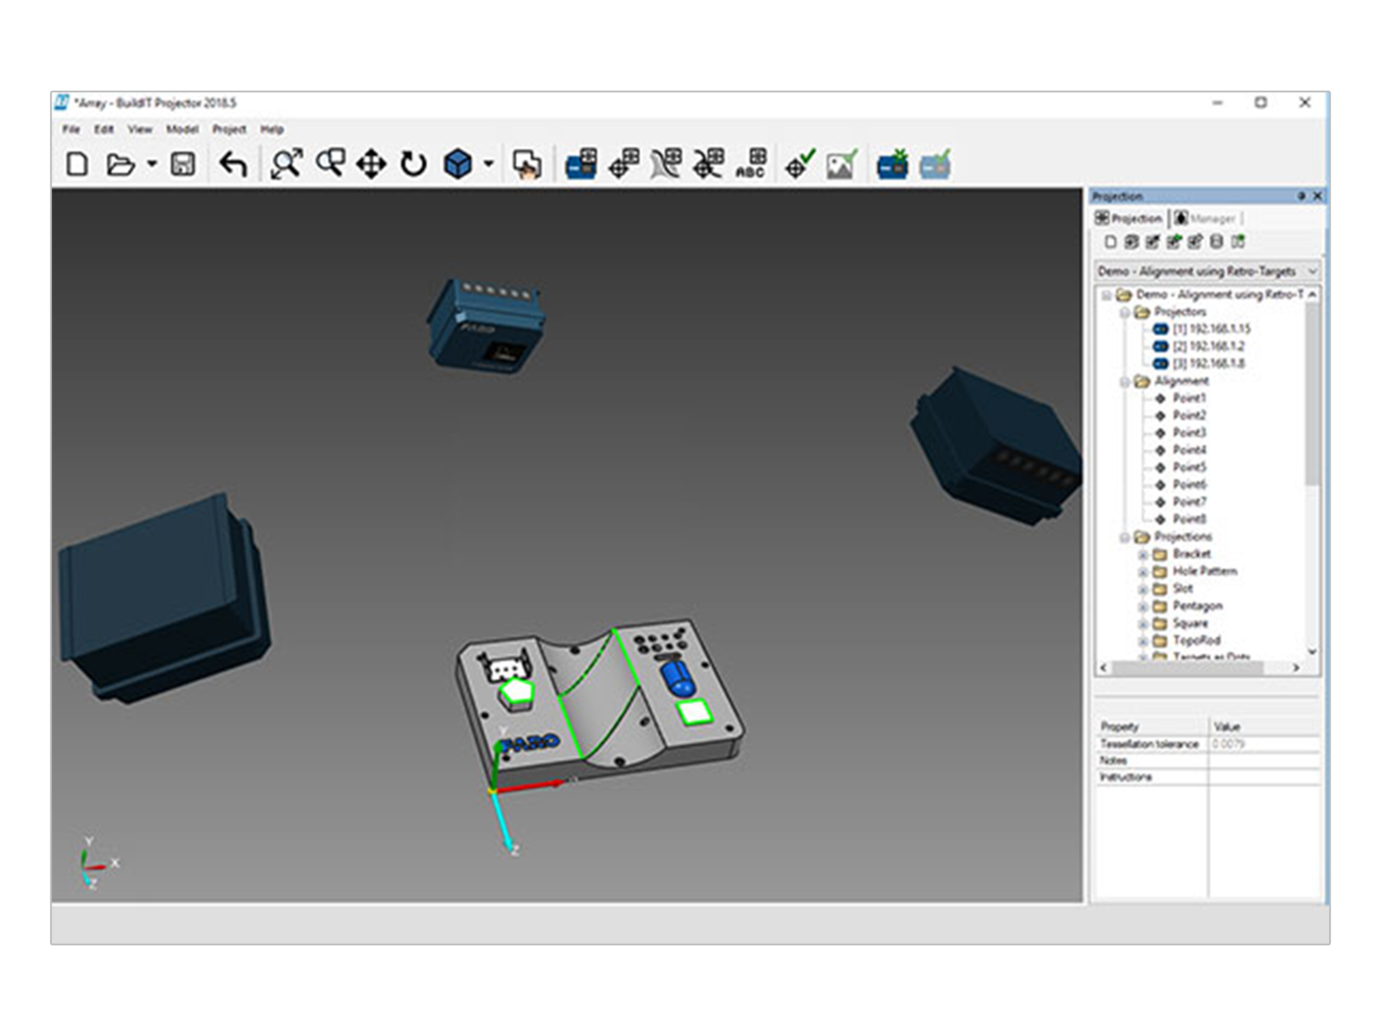Click the Instructions value cell
This screenshot has height=1036, width=1381.
(x=1264, y=776)
